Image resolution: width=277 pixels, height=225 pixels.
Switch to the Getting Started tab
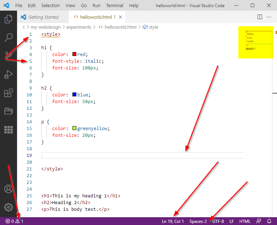pos(43,17)
